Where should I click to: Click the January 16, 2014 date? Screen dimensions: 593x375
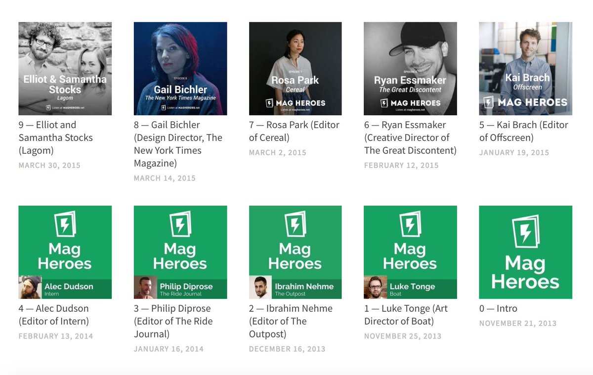click(x=169, y=349)
